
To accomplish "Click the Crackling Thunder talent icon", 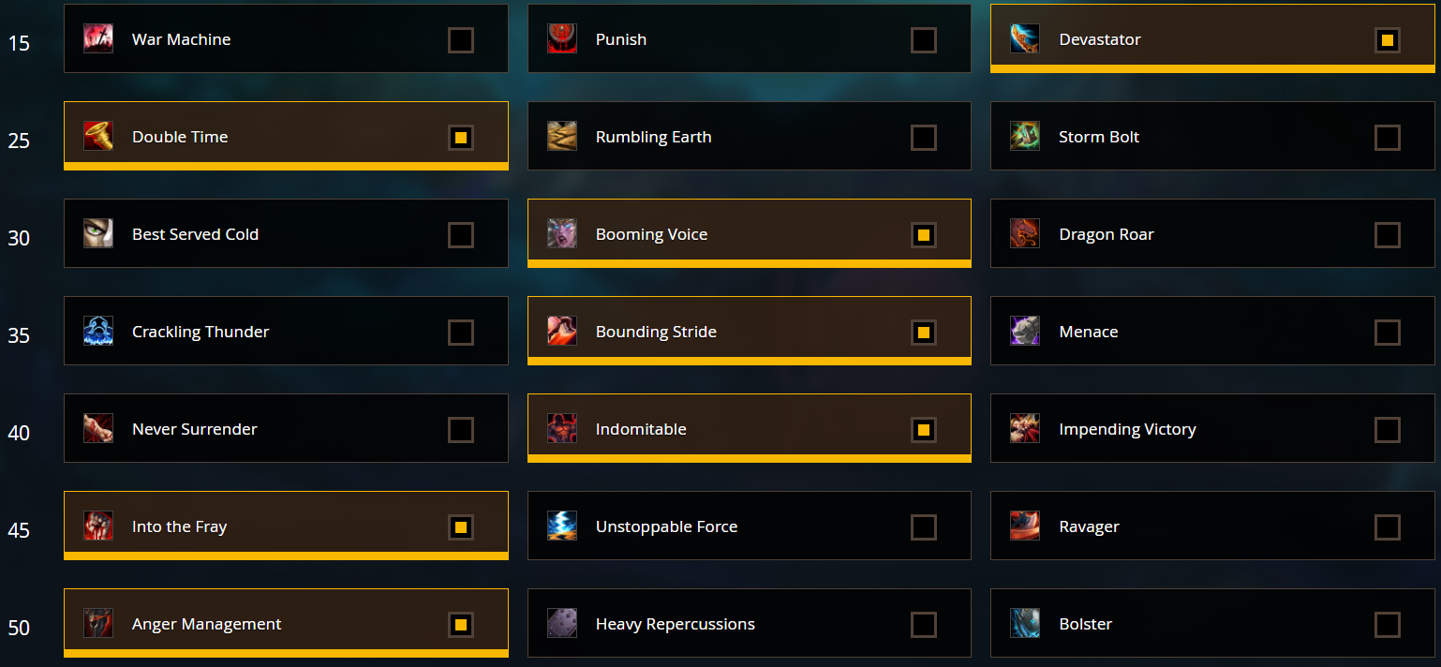I will click(x=98, y=332).
